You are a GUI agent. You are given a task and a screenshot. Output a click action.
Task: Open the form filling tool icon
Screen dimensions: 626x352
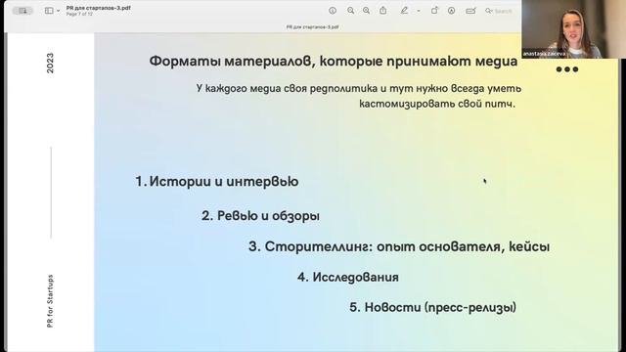pyautogui.click(x=470, y=11)
